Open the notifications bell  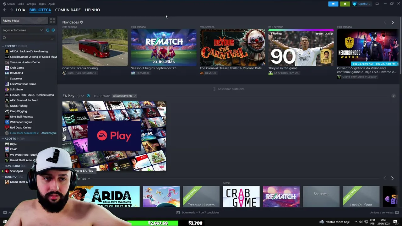point(345,4)
